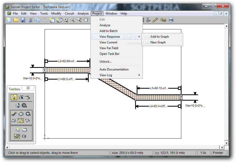Image resolution: width=236 pixels, height=163 pixels.
Task: Choose Unlock... from Project menu
Action: click(117, 62)
